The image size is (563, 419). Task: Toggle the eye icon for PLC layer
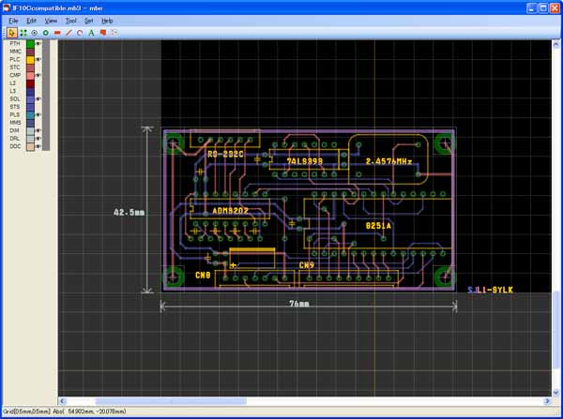click(x=38, y=60)
